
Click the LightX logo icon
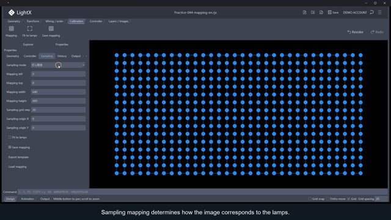[11, 12]
